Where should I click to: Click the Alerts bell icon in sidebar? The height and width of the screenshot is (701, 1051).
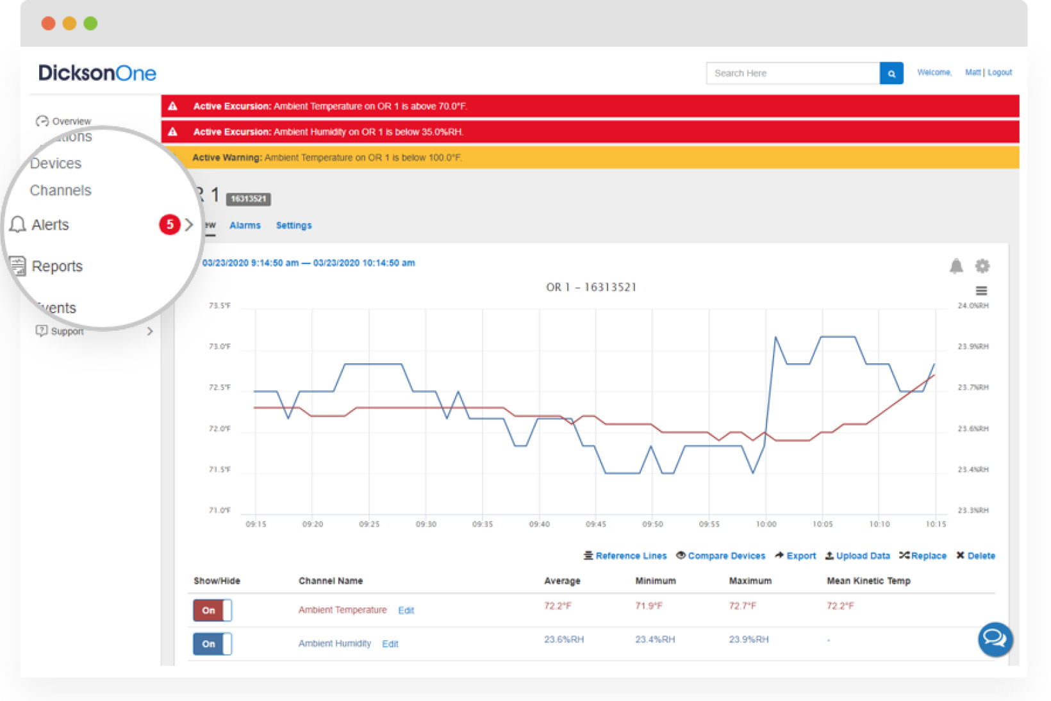click(18, 225)
